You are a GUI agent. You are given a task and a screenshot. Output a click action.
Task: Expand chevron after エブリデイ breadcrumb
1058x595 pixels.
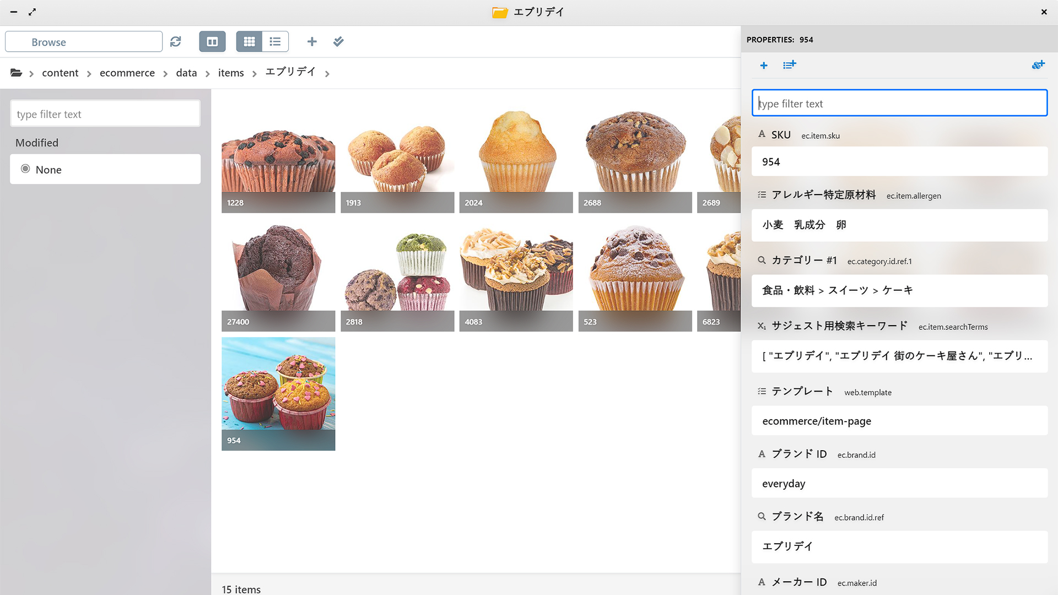pos(327,74)
